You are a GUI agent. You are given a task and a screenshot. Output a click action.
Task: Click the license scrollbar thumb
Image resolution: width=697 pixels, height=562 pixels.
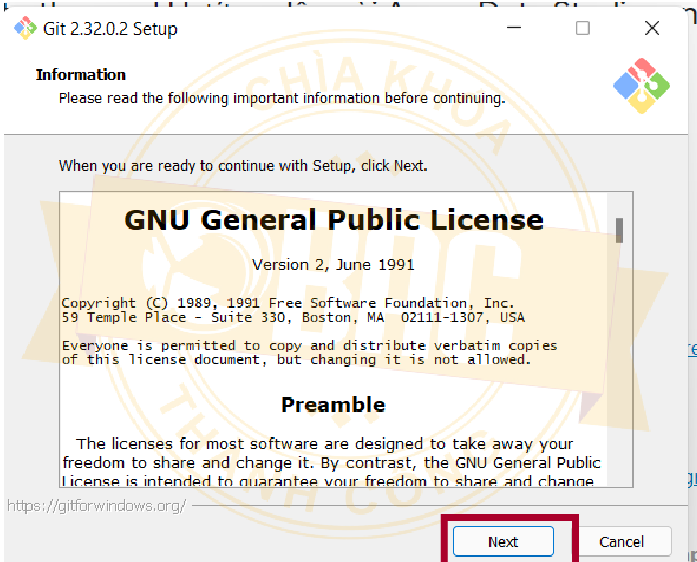[x=619, y=231]
